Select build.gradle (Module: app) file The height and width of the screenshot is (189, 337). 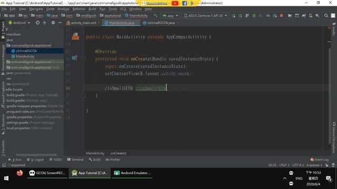point(27,100)
